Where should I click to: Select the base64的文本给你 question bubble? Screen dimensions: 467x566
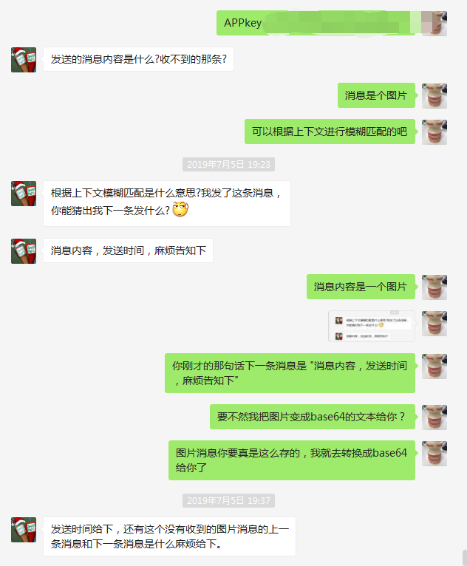click(x=313, y=417)
